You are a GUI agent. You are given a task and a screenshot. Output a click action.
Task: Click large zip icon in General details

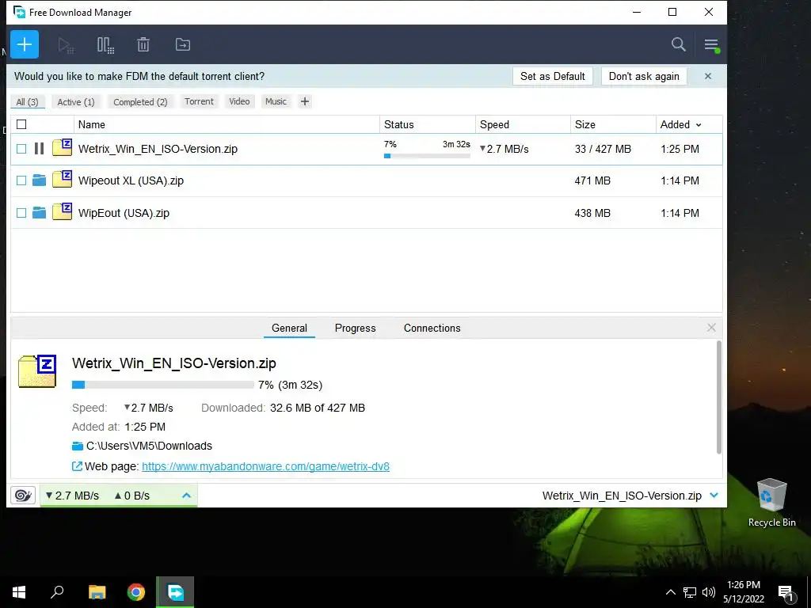coord(37,371)
